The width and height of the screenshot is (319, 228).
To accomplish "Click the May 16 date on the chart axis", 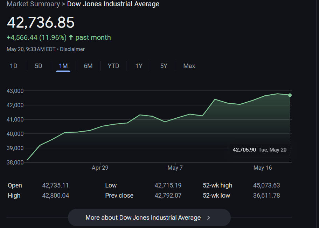I will pyautogui.click(x=263, y=168).
